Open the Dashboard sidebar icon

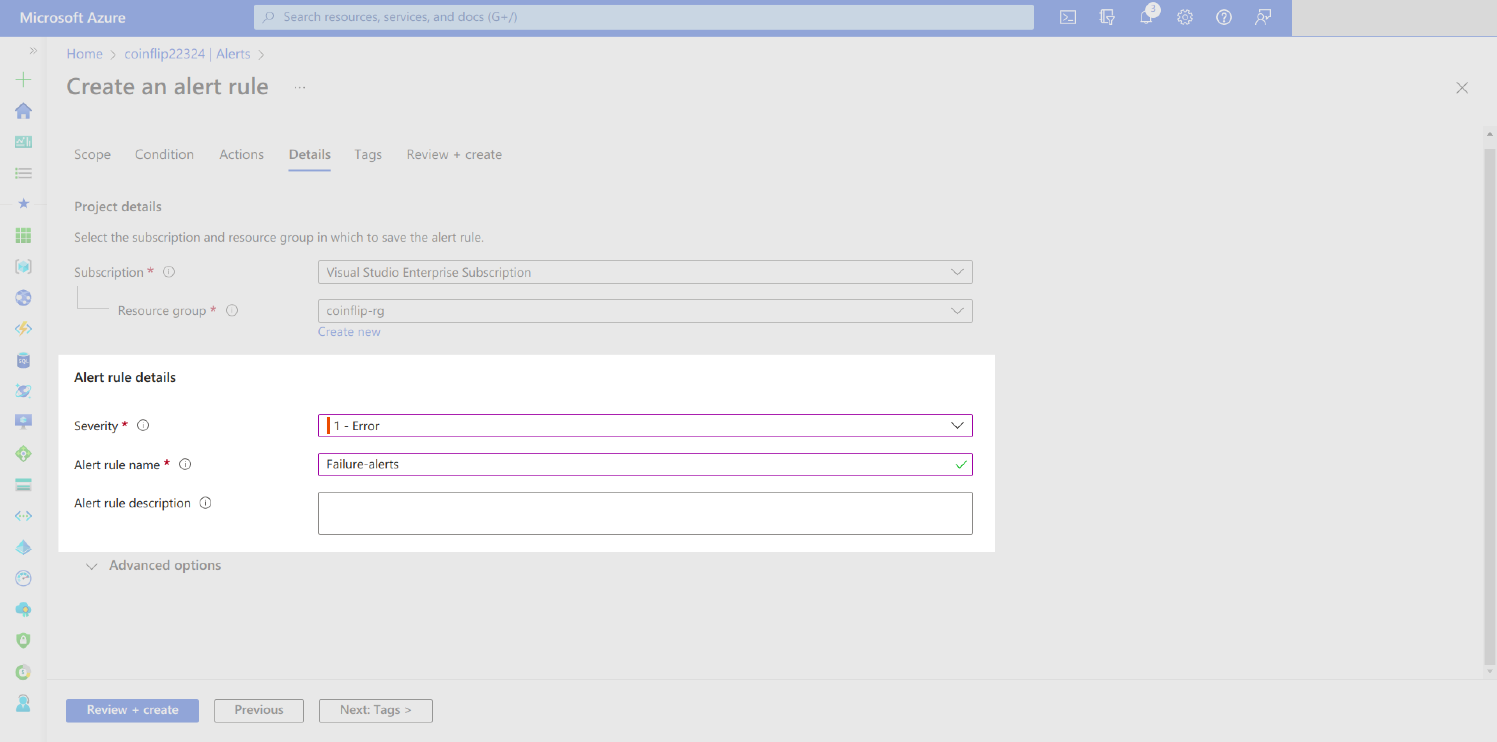(23, 142)
